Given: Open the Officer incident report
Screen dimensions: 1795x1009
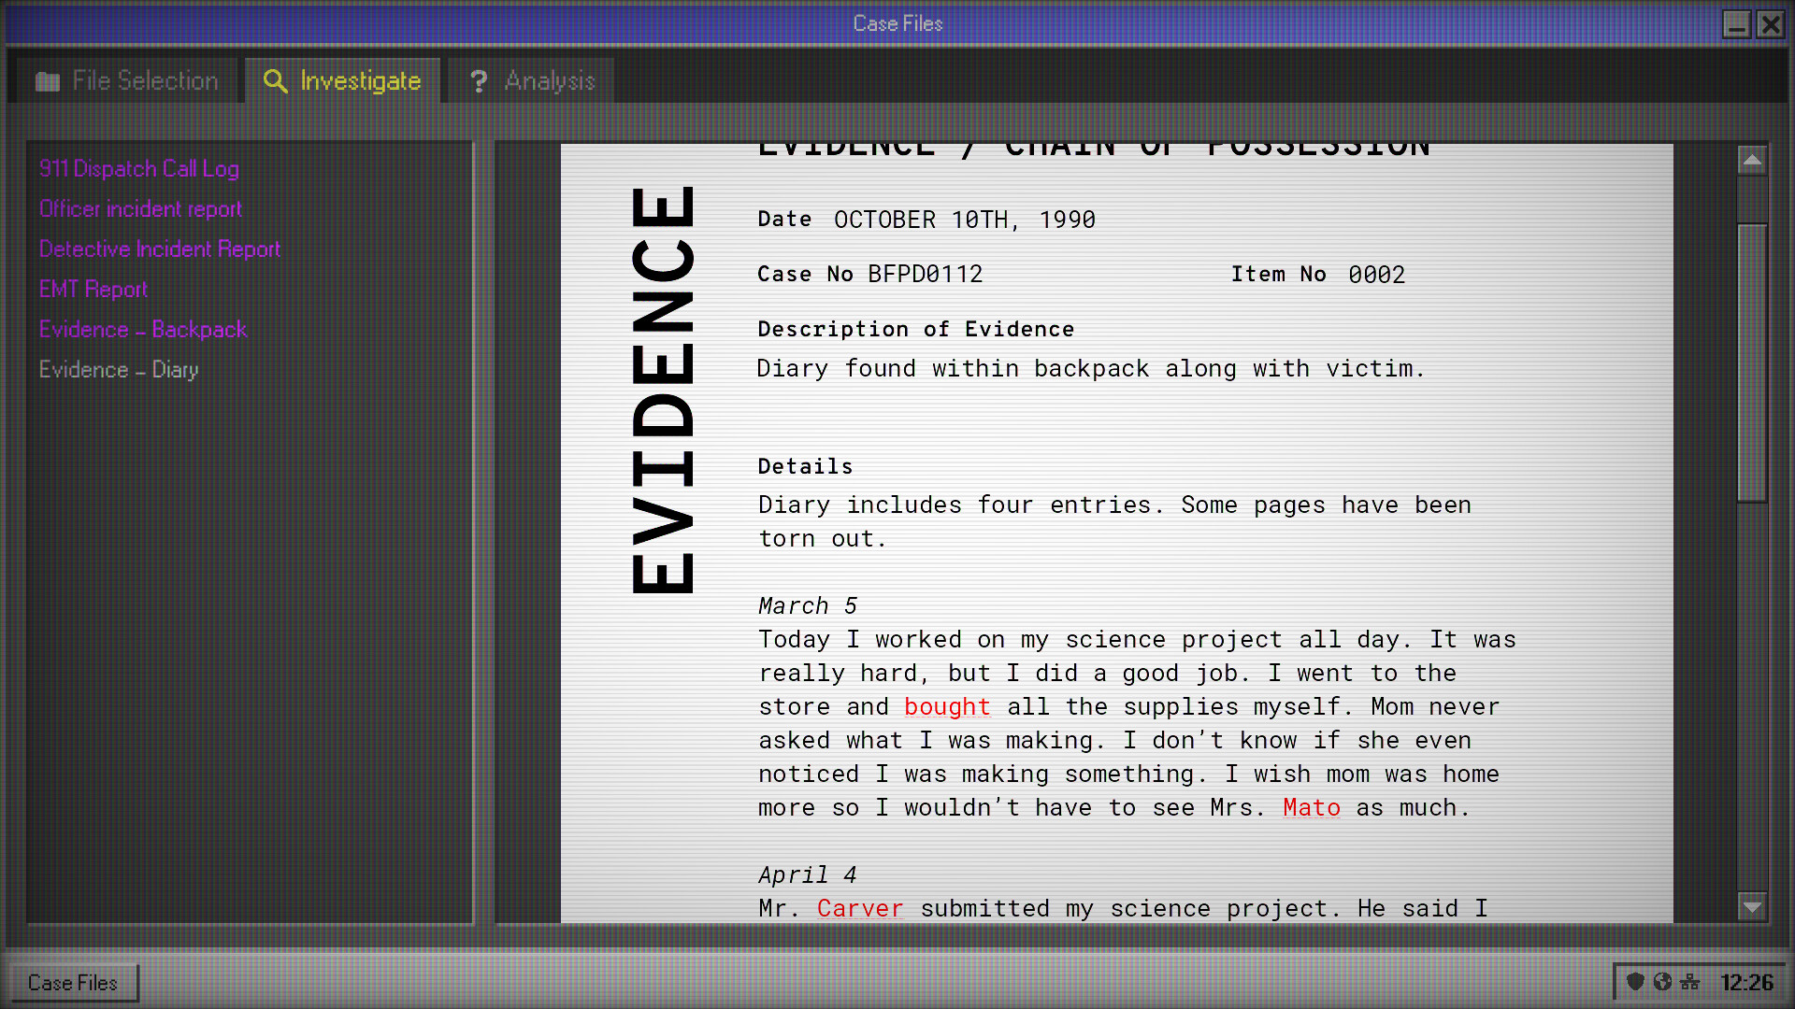Looking at the screenshot, I should pos(140,209).
